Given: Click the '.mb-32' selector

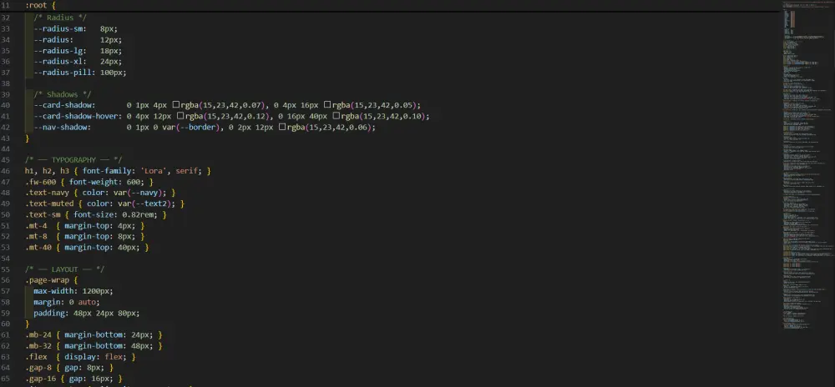Looking at the screenshot, I should 38,346.
